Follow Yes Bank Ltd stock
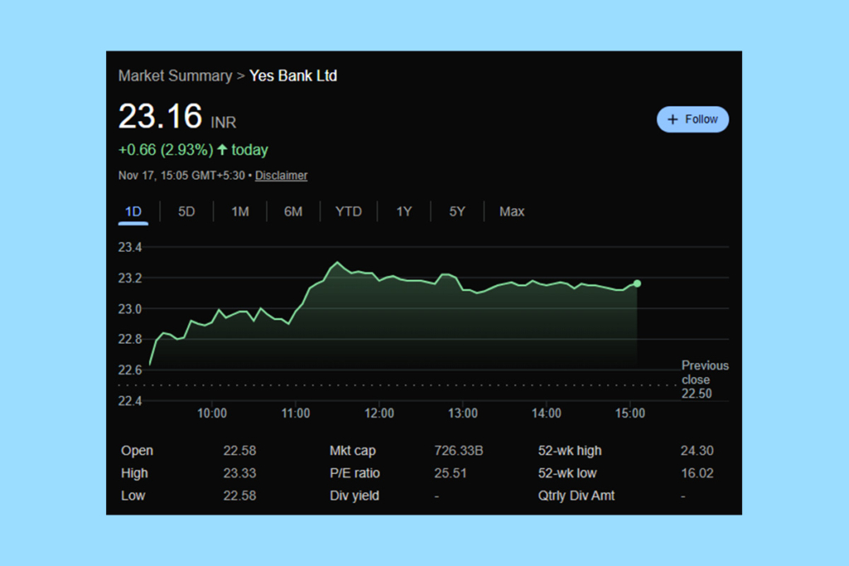Image resolution: width=849 pixels, height=566 pixels. pos(693,119)
